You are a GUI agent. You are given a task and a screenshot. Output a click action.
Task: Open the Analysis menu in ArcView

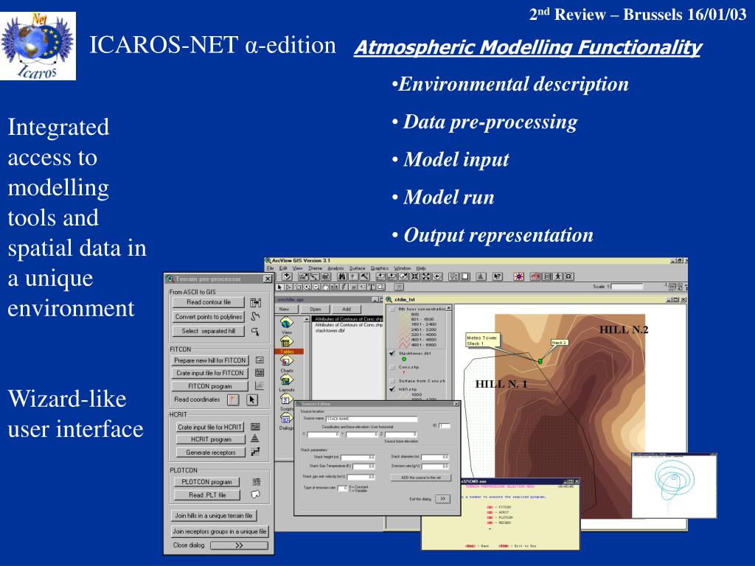pos(335,268)
